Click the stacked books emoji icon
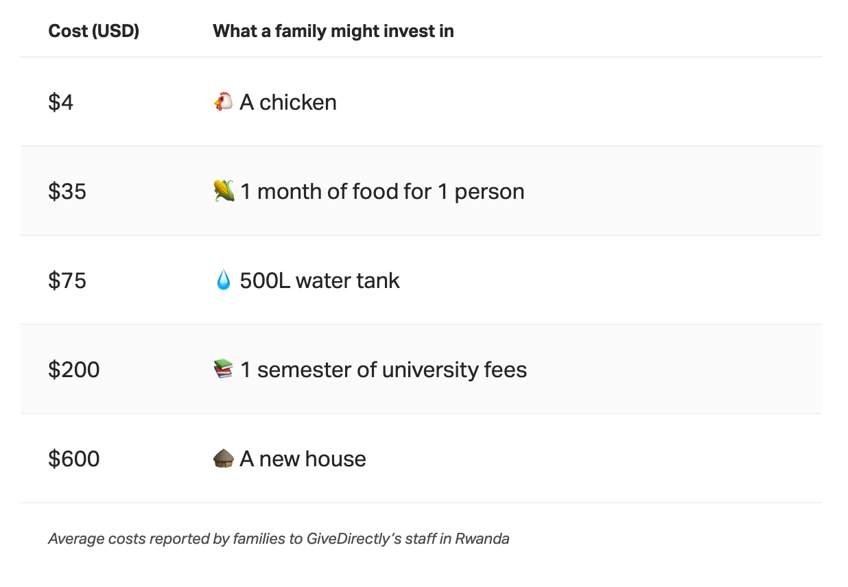The width and height of the screenshot is (848, 587). [224, 370]
